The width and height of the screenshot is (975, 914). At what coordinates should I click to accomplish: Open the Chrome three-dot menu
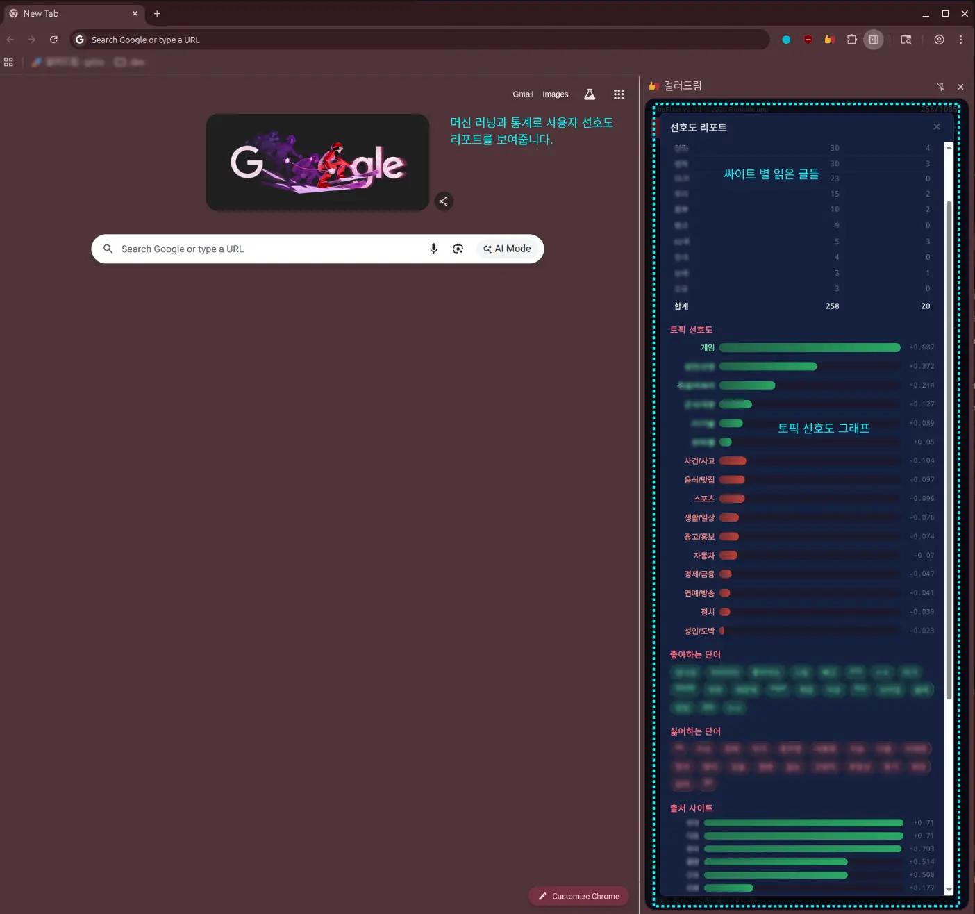[x=960, y=40]
